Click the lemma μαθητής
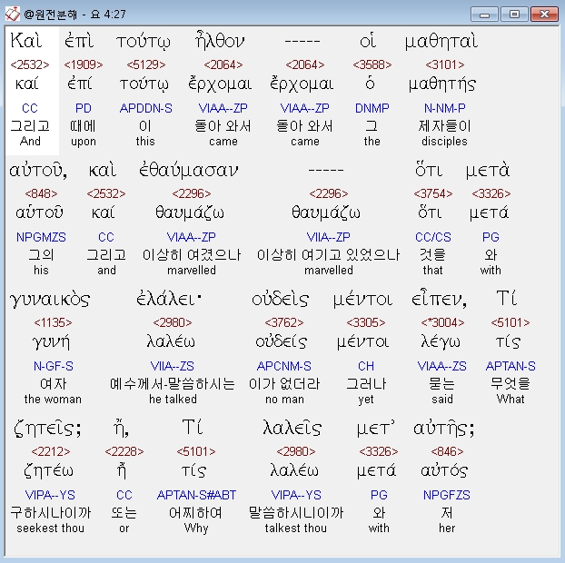The image size is (565, 563). point(442,84)
